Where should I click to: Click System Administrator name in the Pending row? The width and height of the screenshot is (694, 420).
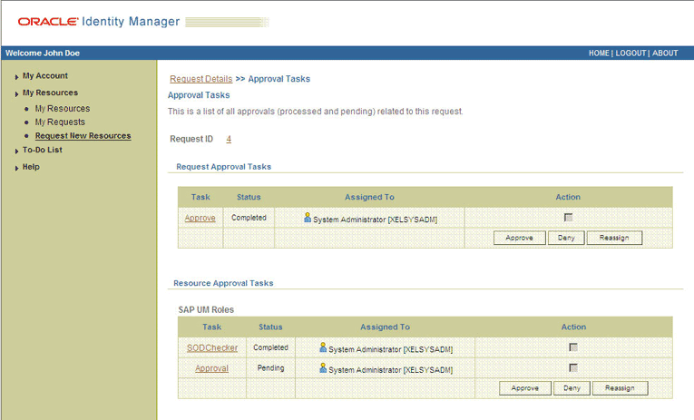tap(390, 370)
